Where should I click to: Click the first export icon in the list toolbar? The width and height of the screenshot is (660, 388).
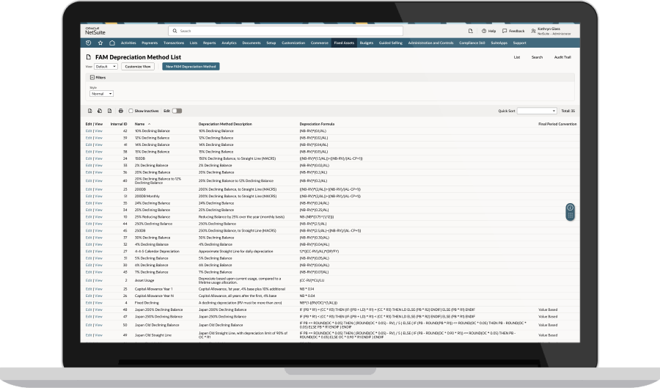pyautogui.click(x=89, y=111)
